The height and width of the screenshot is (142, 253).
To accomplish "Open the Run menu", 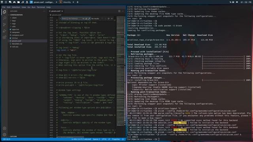I will coord(33,7).
